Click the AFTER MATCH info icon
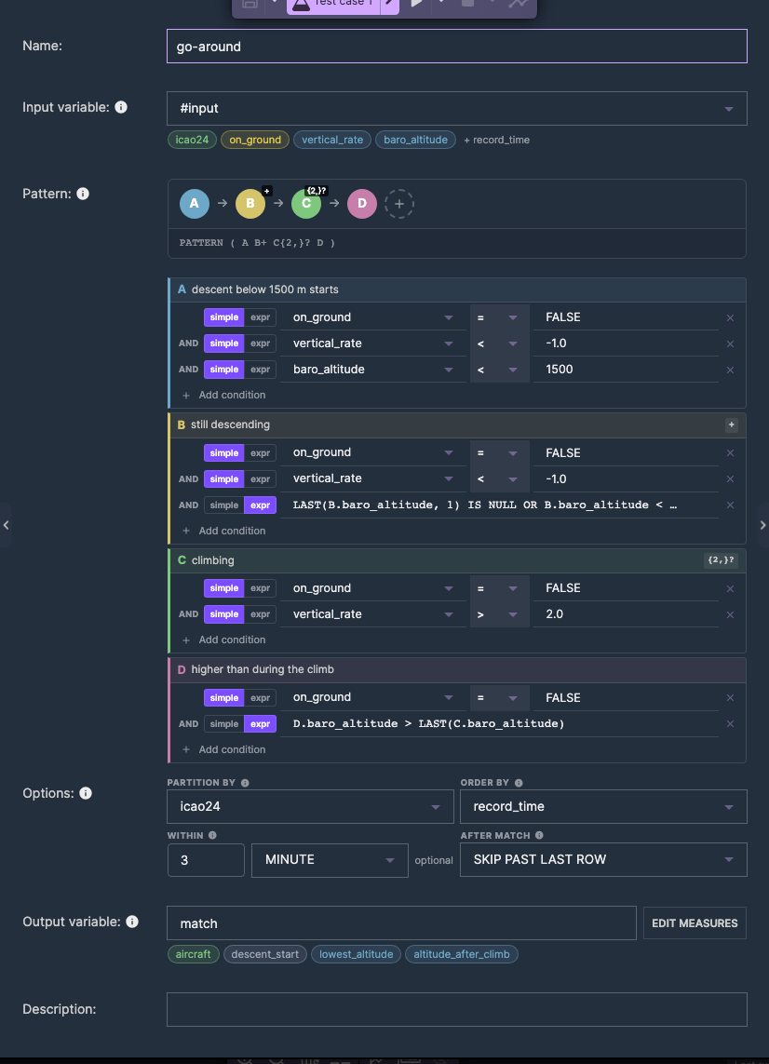 point(539,836)
